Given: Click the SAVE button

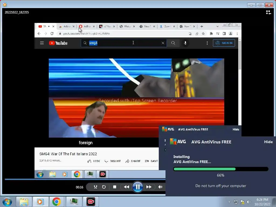Looking at the screenshot, I should point(151,161).
